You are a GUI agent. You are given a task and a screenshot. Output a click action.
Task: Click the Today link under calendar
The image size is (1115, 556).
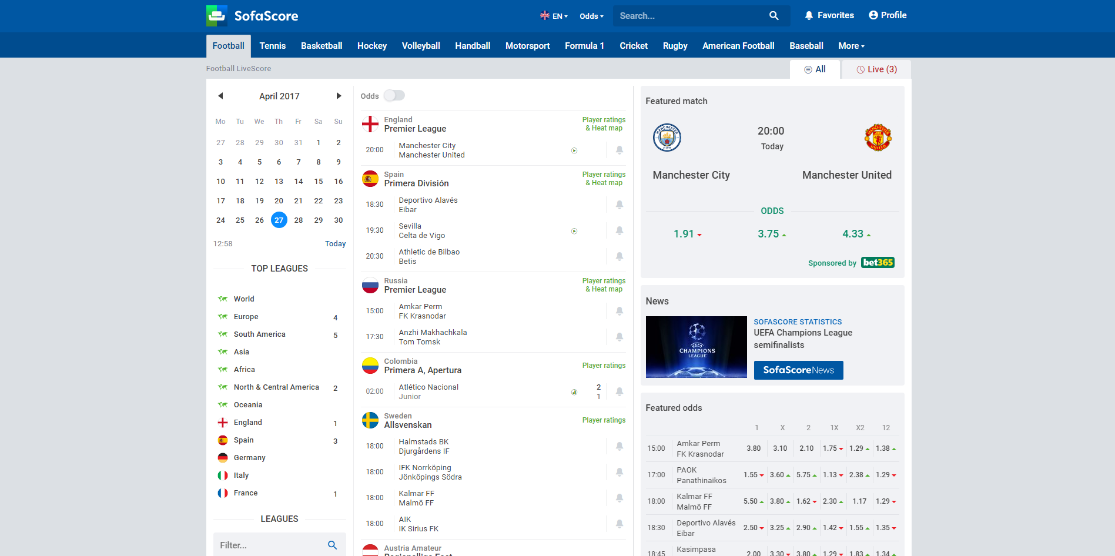335,244
